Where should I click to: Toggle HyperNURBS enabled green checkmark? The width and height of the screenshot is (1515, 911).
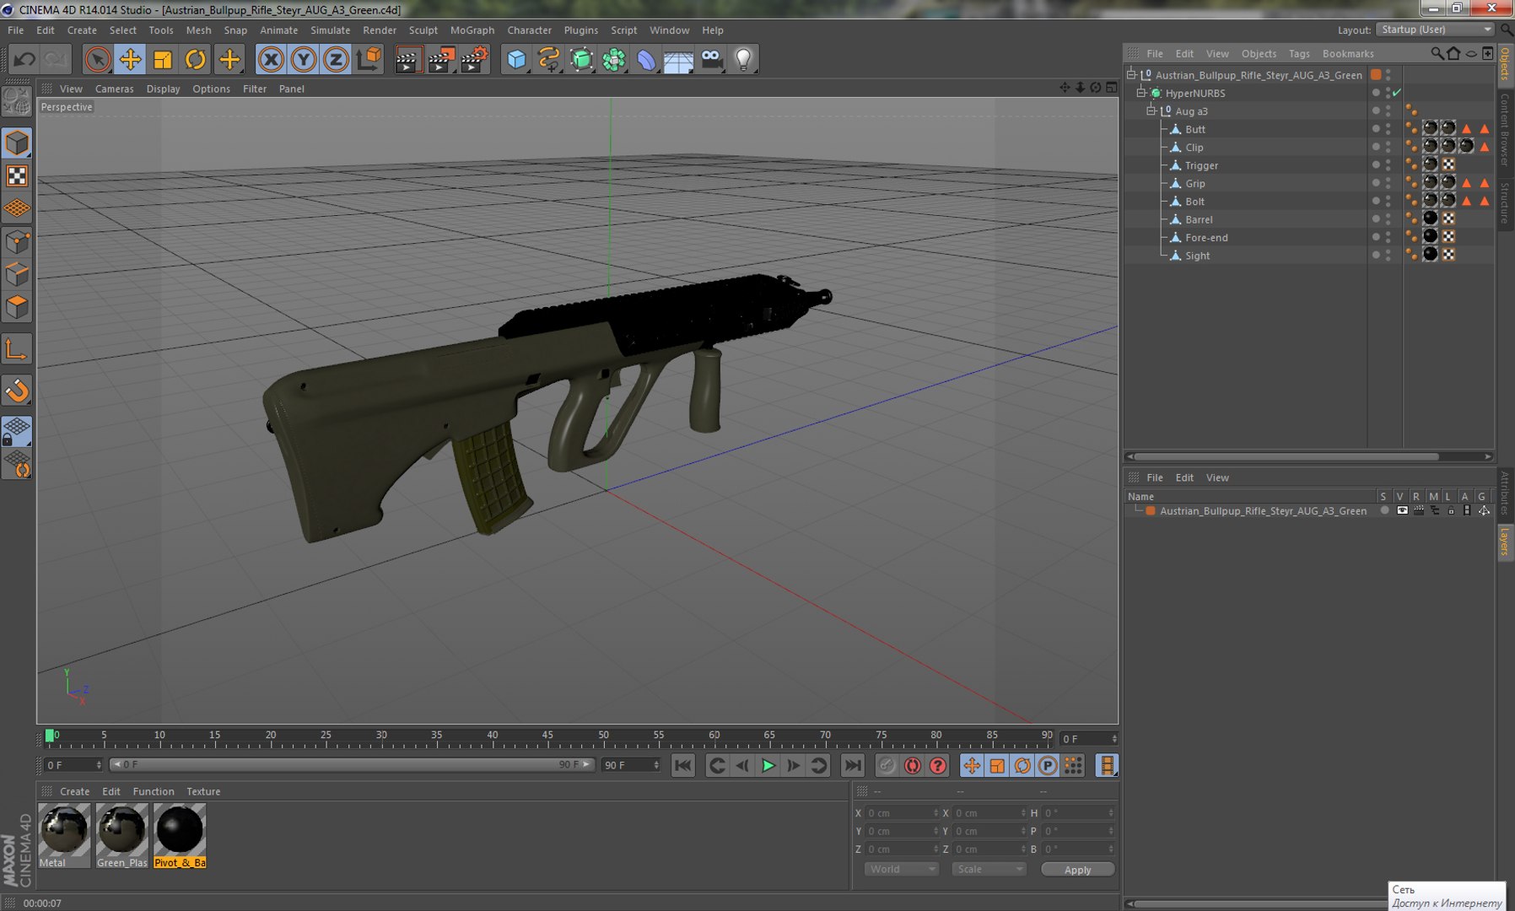[1397, 93]
